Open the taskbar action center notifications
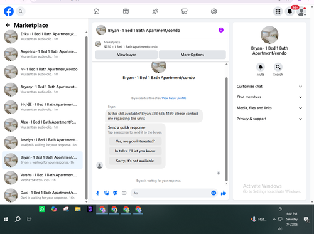The width and height of the screenshot is (314, 234). (306, 219)
